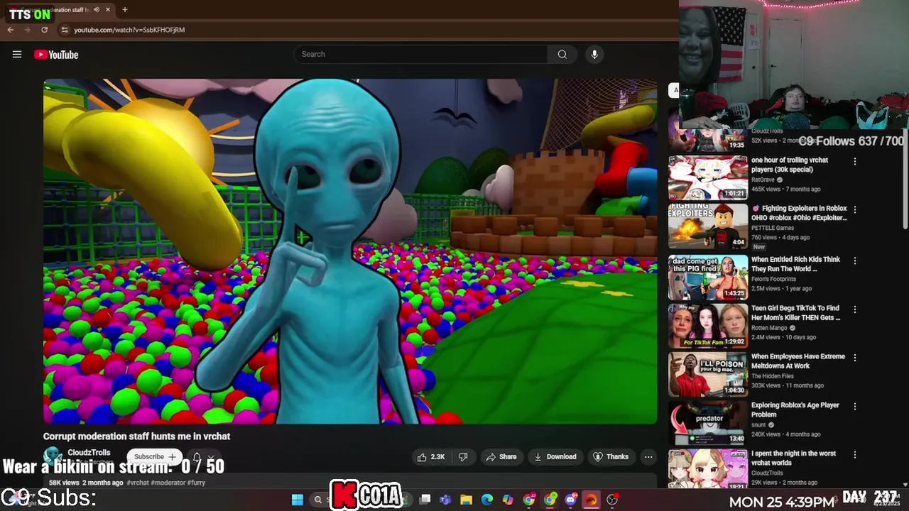Image resolution: width=909 pixels, height=511 pixels.
Task: Open the Windows Start menu
Action: point(298,500)
